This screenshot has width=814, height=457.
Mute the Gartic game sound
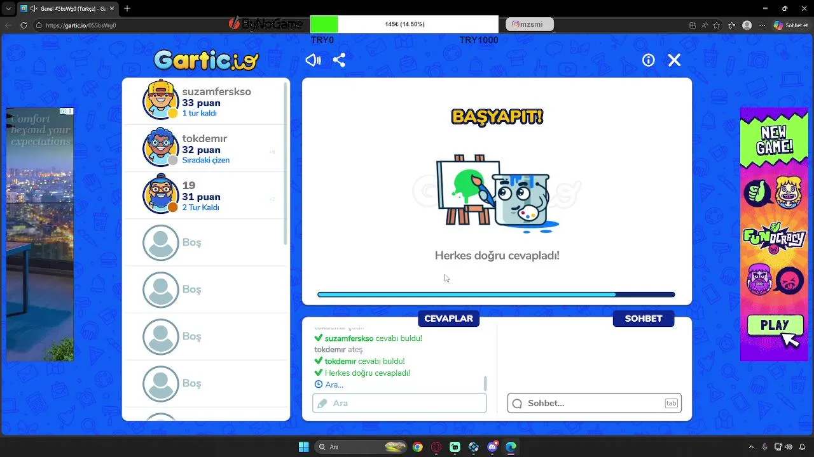tap(313, 60)
